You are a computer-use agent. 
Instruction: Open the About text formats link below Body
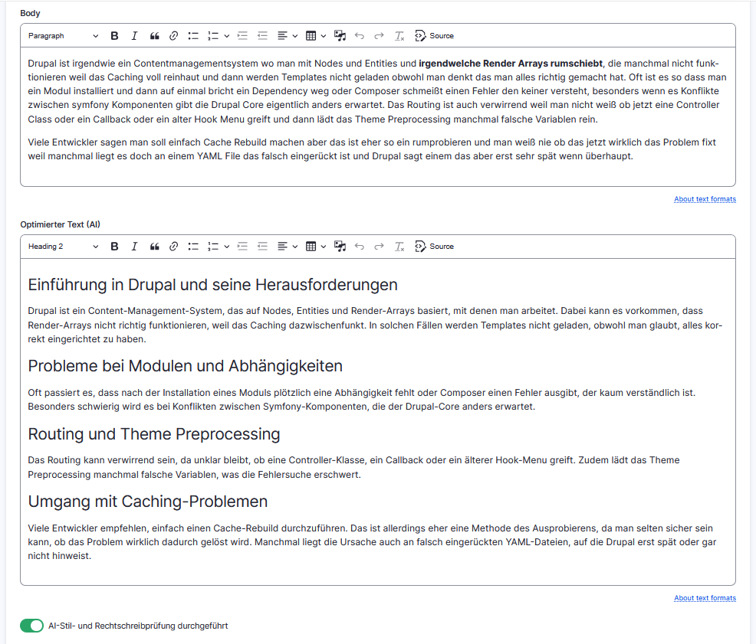704,199
